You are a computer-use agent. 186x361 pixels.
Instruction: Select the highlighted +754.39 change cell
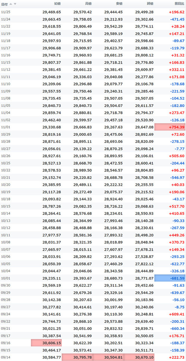click(x=170, y=127)
